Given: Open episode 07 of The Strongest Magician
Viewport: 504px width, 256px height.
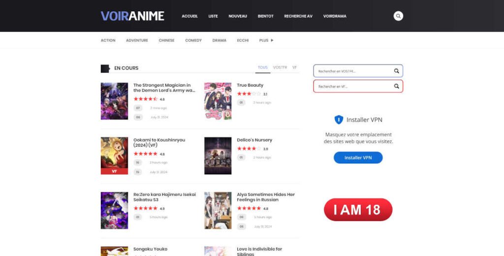Looking at the screenshot, I should pos(138,108).
